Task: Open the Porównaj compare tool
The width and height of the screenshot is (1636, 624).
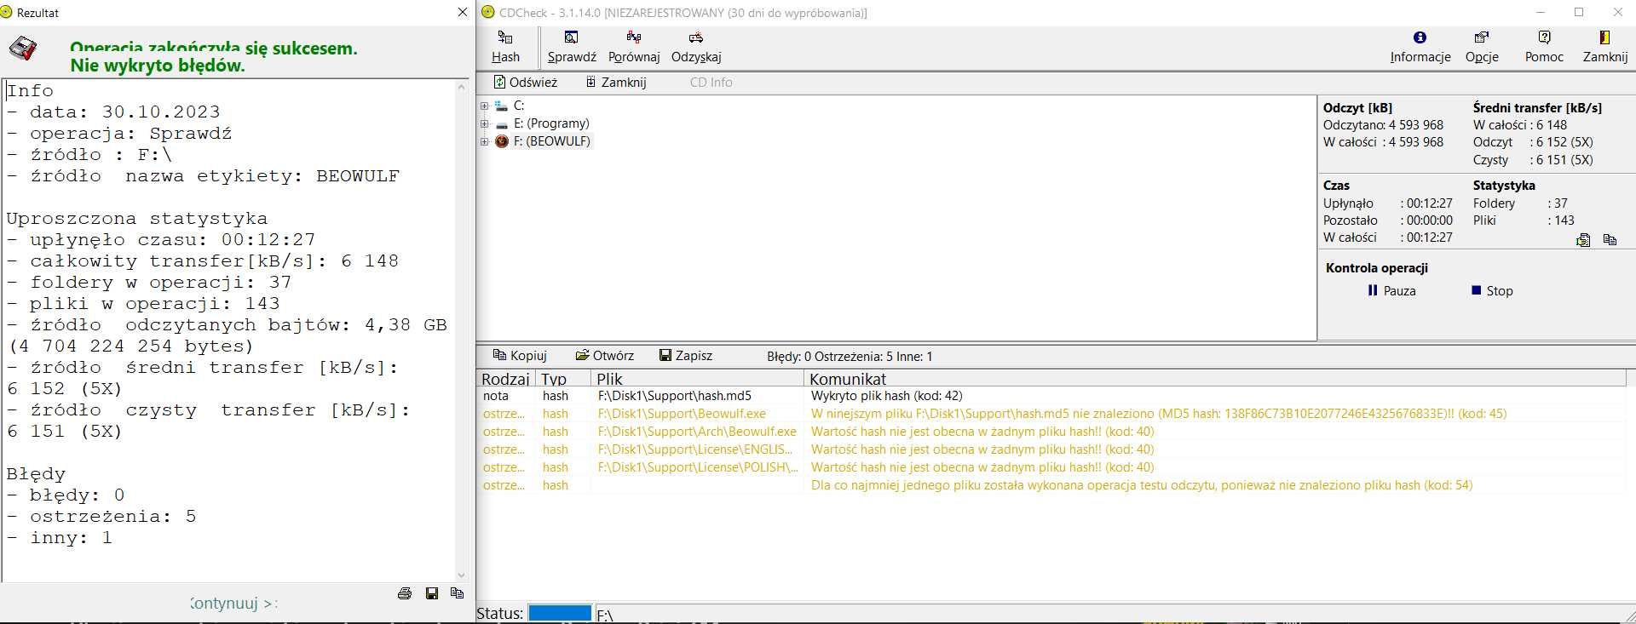Action: 634,47
